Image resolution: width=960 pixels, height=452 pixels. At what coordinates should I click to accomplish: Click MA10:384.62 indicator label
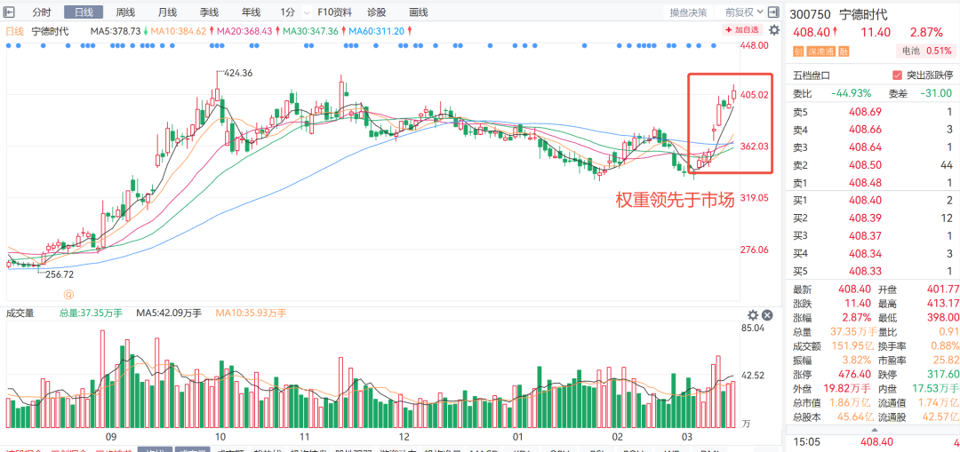(178, 31)
